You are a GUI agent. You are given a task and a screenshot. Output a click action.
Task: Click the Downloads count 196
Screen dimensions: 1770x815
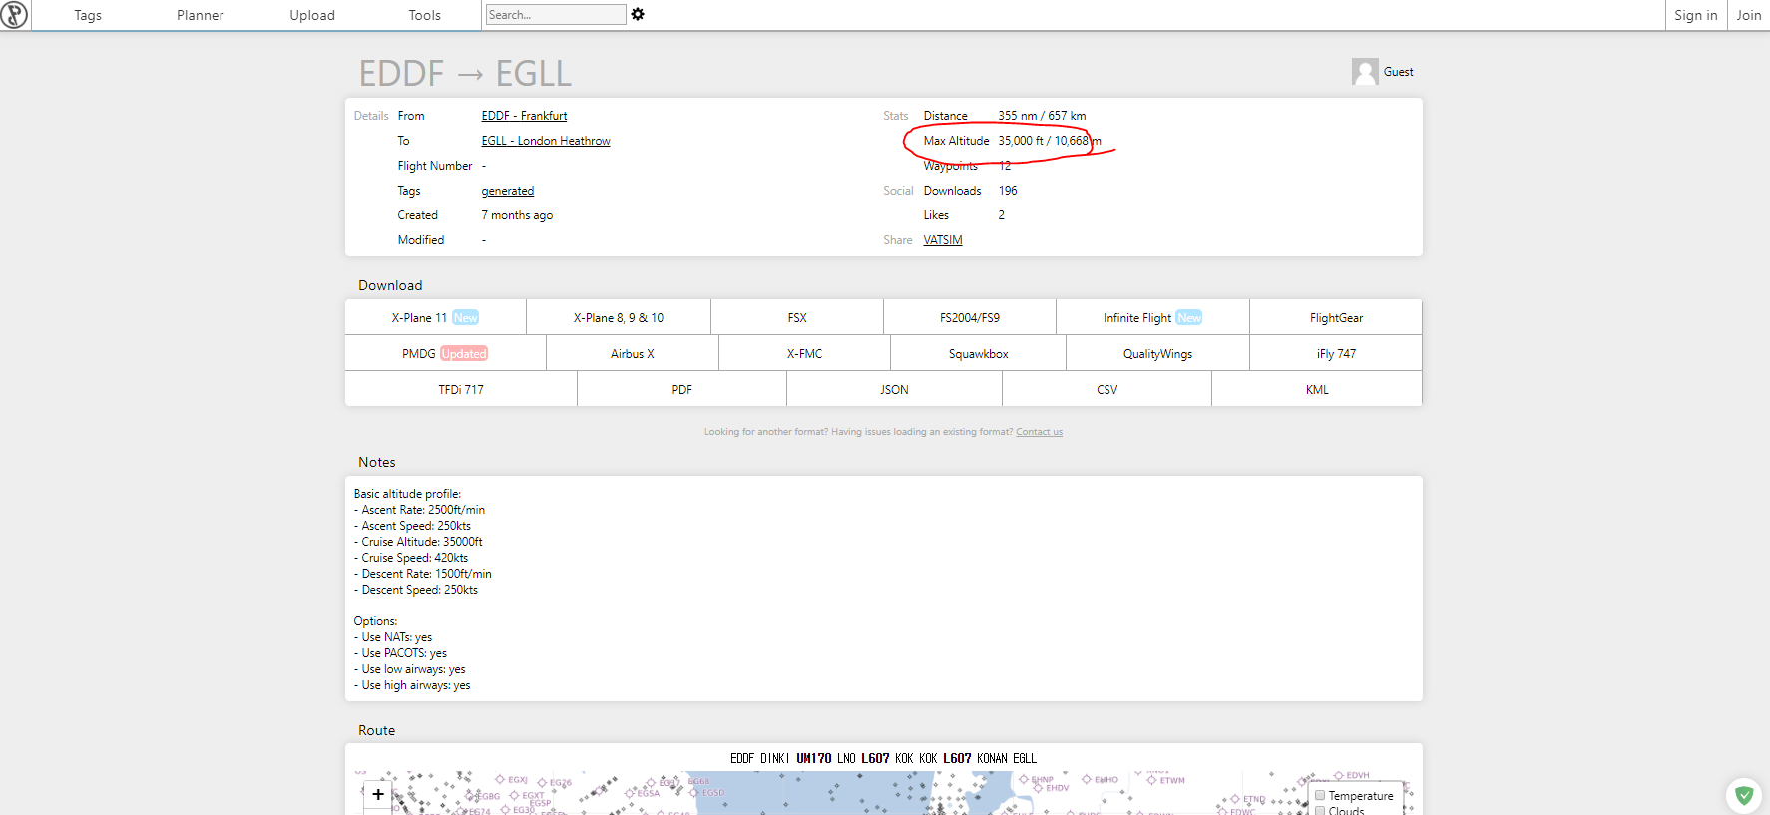tap(1008, 191)
